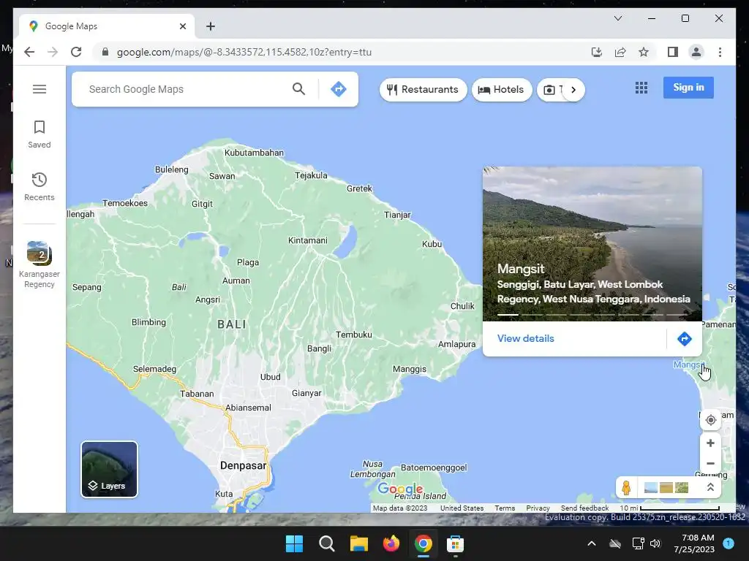Open the Terms link in the map footer

pyautogui.click(x=505, y=508)
